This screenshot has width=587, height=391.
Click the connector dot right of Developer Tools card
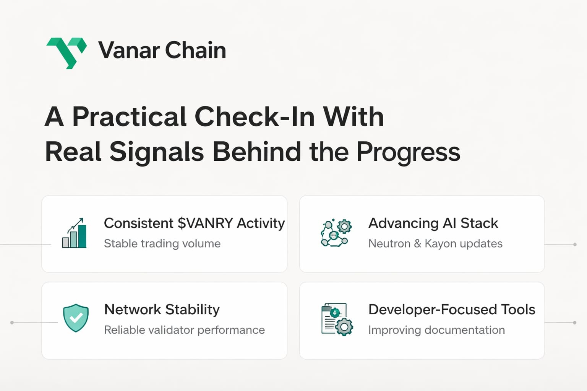[575, 323]
